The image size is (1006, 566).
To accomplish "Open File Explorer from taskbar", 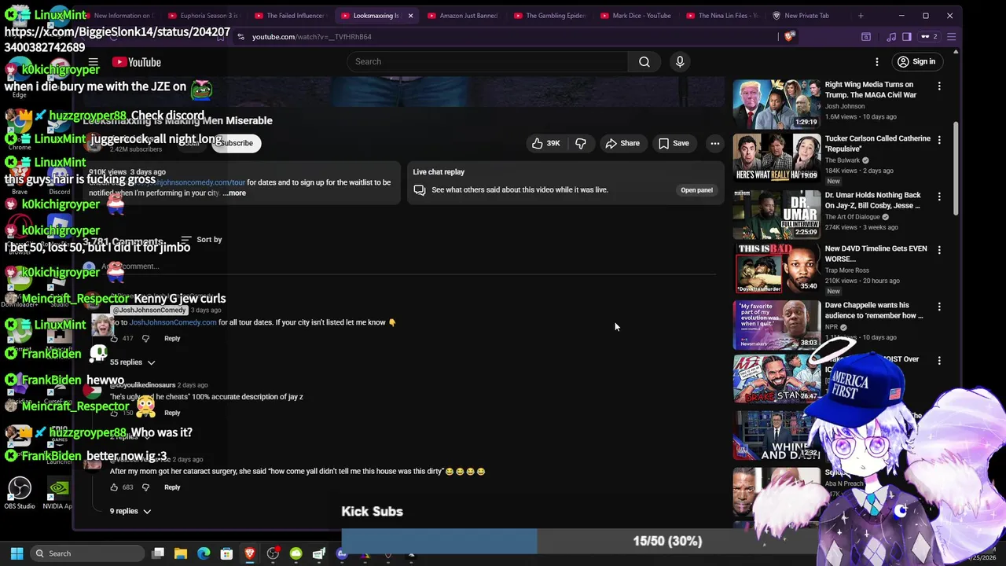I will (181, 553).
